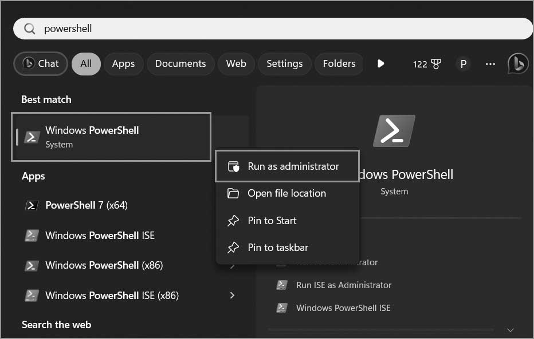Click the preview pane Windows PowerShell ISE icon

(282, 308)
